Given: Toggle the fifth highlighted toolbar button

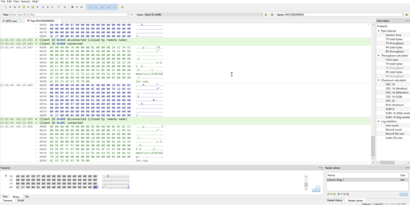Looking at the screenshot, I should pyautogui.click(x=115, y=7).
